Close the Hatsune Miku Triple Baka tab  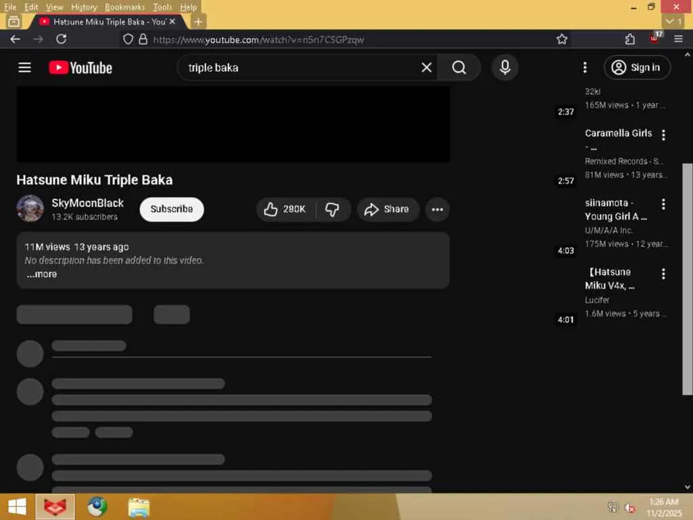tap(173, 21)
